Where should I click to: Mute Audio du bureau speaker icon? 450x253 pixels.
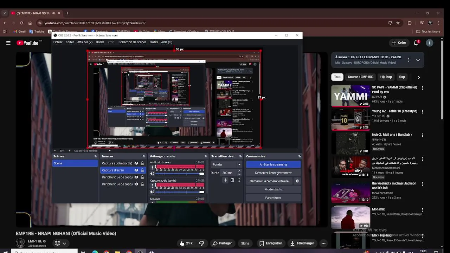point(152,174)
